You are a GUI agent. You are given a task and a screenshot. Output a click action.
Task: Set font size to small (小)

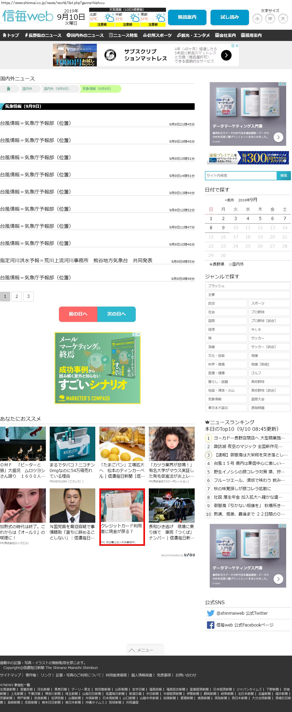pos(257,19)
